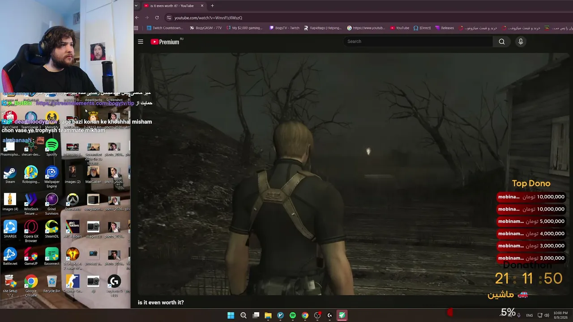The width and height of the screenshot is (573, 322).
Task: Select the GameUP desktop shortcut
Action: pos(31,257)
